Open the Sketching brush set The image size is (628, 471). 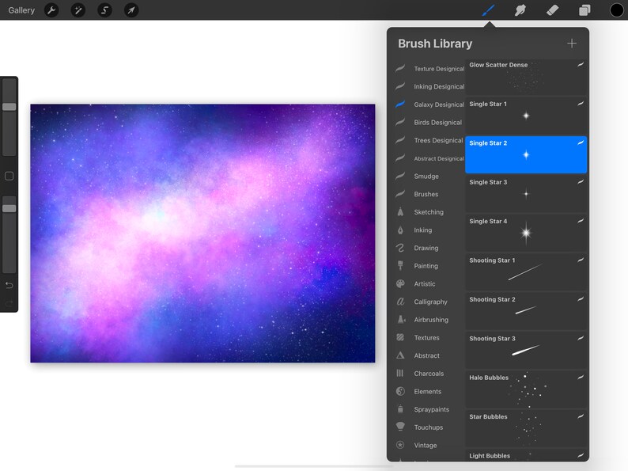[x=429, y=212]
